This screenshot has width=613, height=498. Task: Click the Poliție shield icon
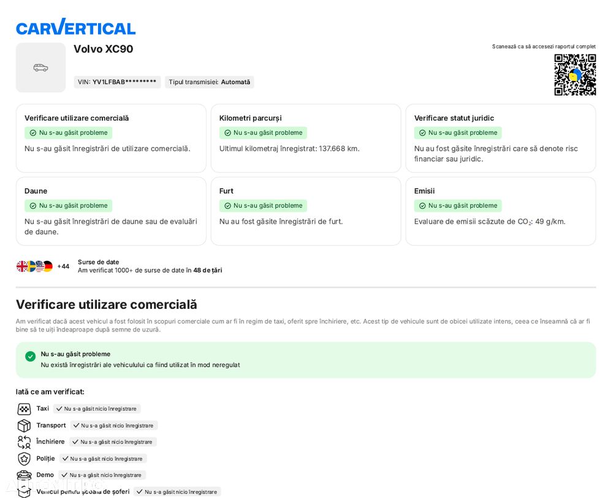(25, 459)
